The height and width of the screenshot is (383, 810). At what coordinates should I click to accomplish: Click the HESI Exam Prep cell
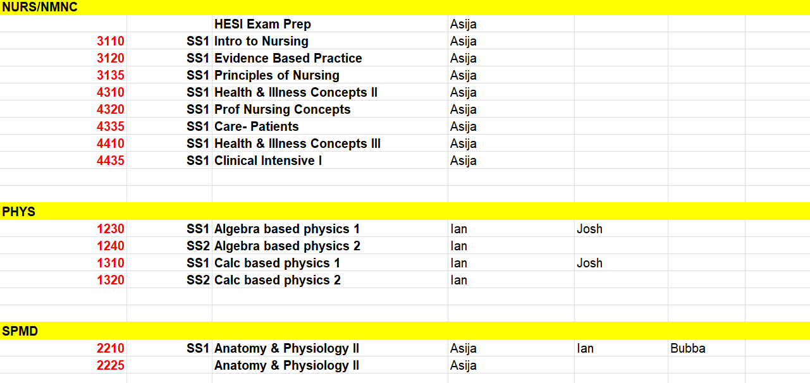pos(330,24)
